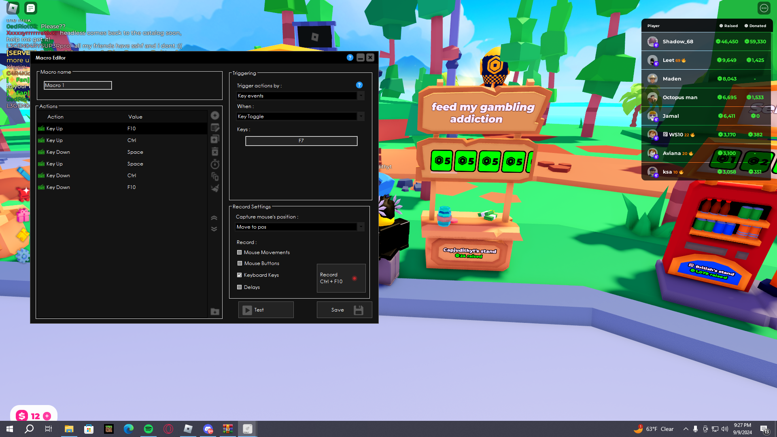This screenshot has width=777, height=437.
Task: Click the add action plus icon
Action: (x=215, y=115)
